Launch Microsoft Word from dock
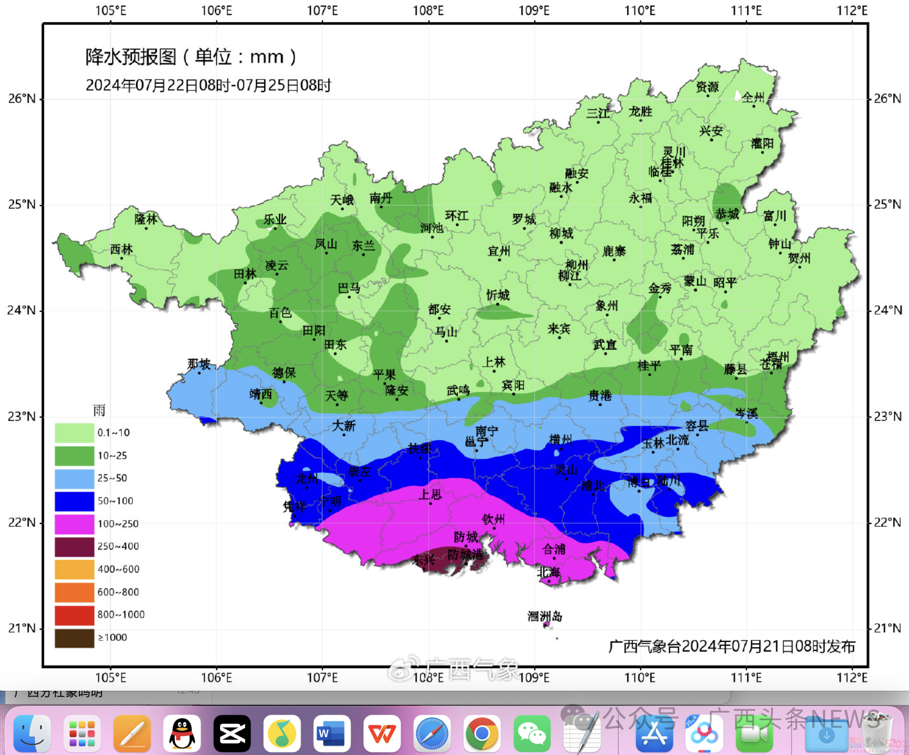 pos(332,733)
